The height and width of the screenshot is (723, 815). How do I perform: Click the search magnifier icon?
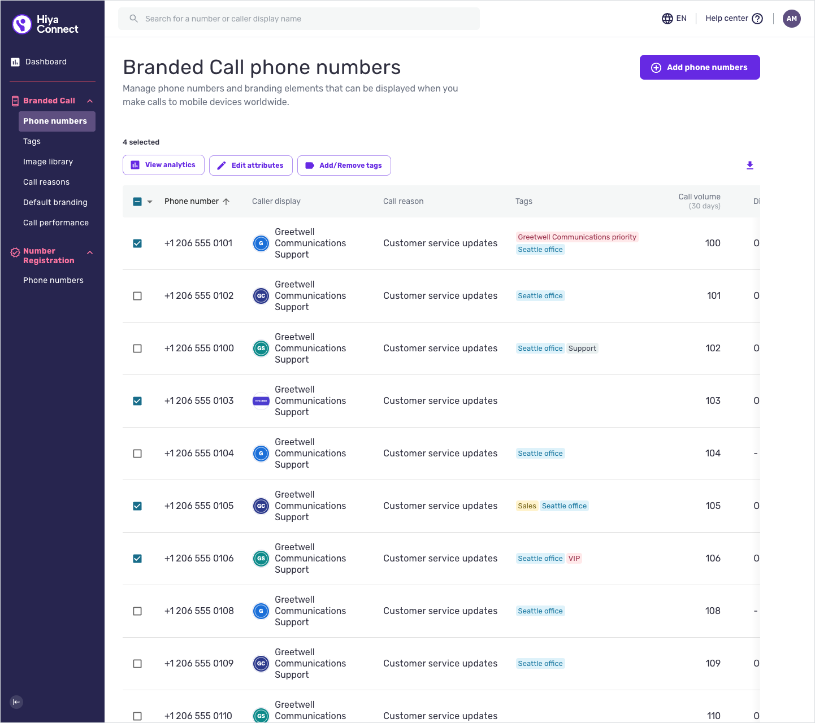134,19
